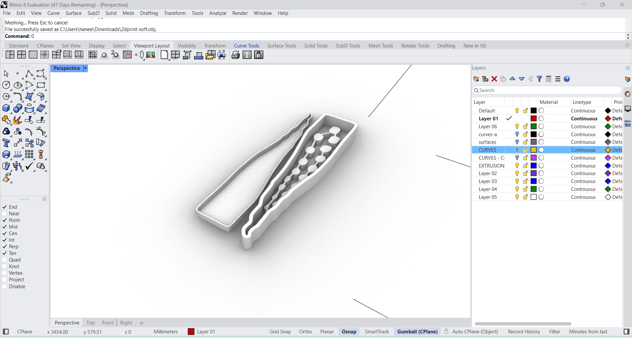Switch to the Mesh Tools toolbar tab
The width and height of the screenshot is (632, 338).
pos(380,46)
